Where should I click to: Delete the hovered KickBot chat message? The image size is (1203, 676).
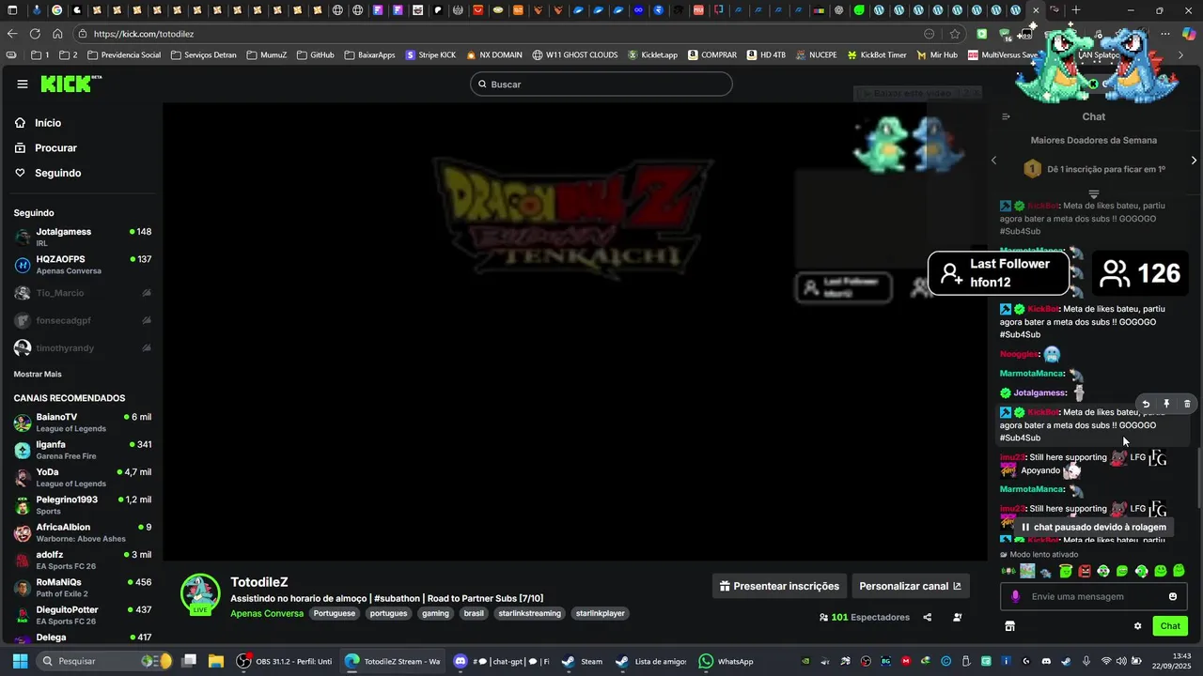(x=1187, y=404)
